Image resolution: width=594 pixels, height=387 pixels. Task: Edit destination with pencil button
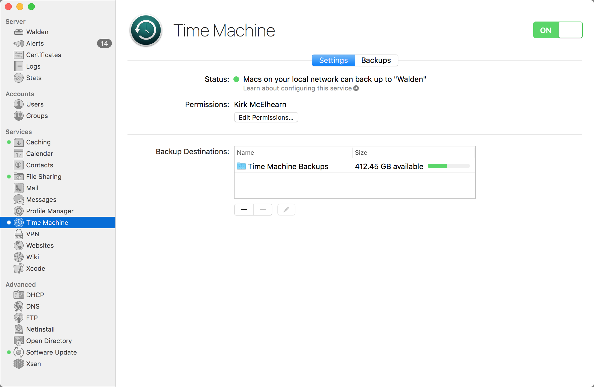[286, 210]
